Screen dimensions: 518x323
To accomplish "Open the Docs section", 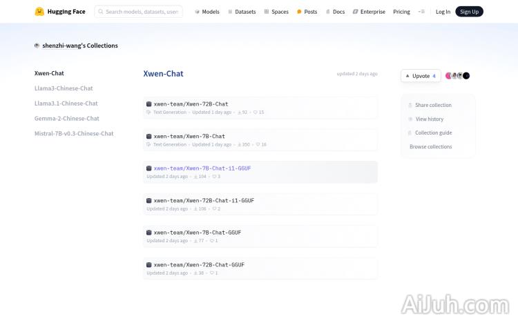I will 335,12.
